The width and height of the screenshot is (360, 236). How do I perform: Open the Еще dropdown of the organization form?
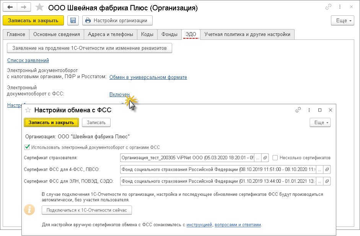(342, 21)
